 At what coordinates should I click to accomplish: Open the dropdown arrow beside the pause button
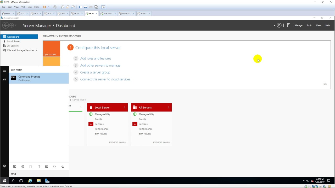[x=48, y=7]
